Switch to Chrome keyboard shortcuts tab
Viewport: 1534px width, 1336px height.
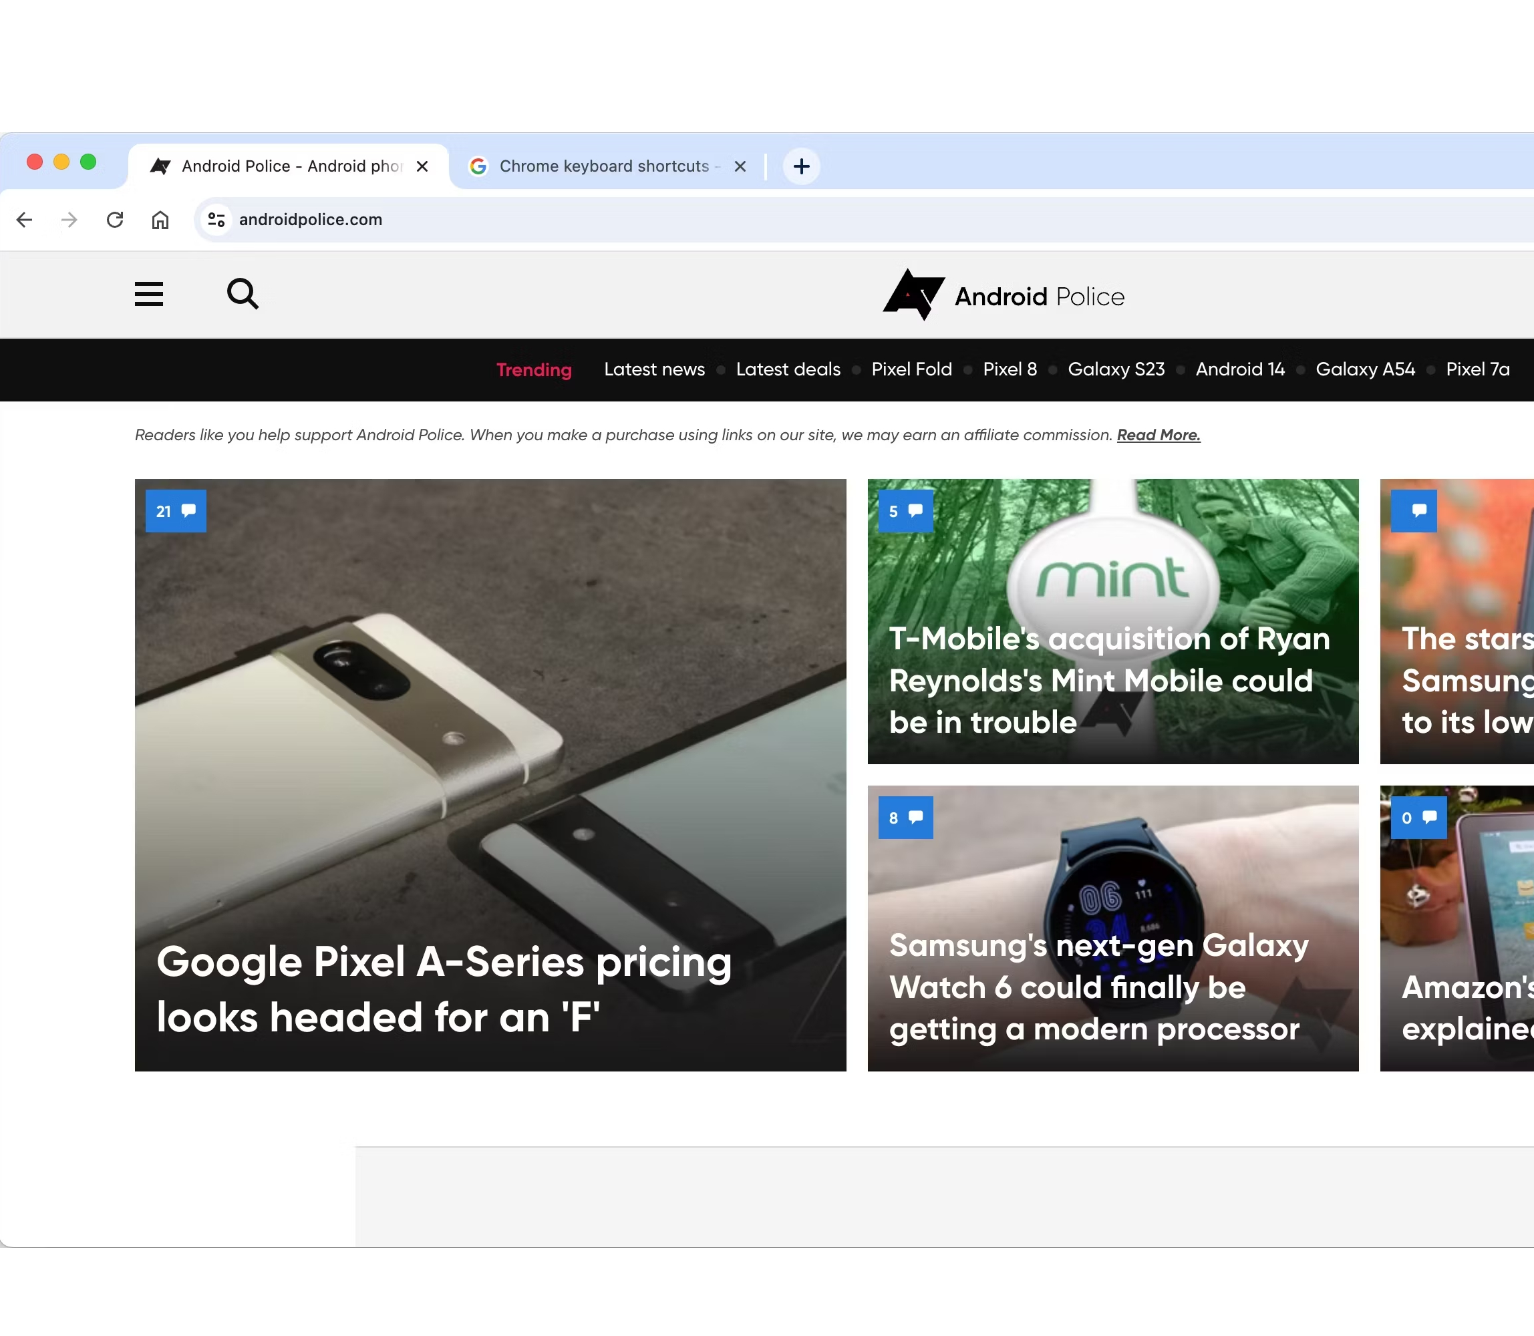(x=607, y=166)
